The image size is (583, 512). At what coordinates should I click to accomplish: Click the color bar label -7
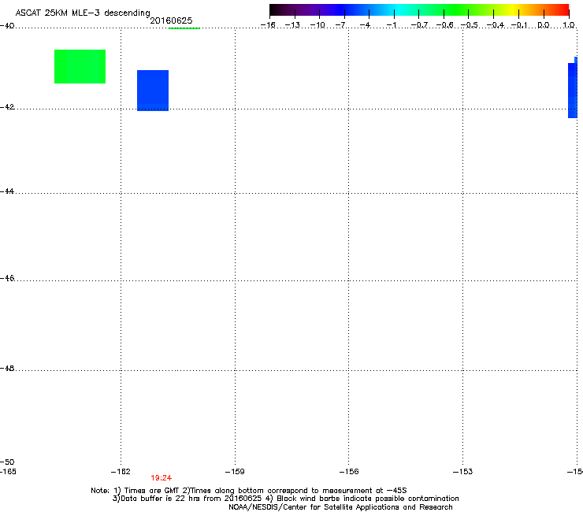pos(340,25)
